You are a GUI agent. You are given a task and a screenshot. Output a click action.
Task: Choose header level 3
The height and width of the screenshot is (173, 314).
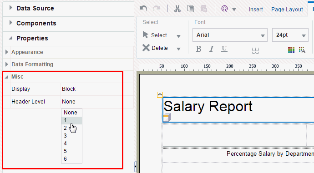click(71, 136)
